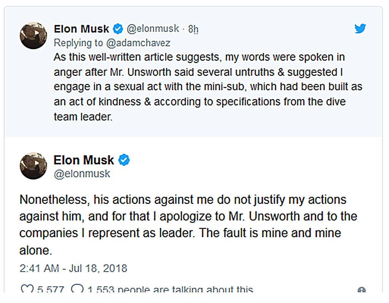Open '1,553 people are talking about this' link
Viewport: 389px width, 303px height.
(x=170, y=289)
